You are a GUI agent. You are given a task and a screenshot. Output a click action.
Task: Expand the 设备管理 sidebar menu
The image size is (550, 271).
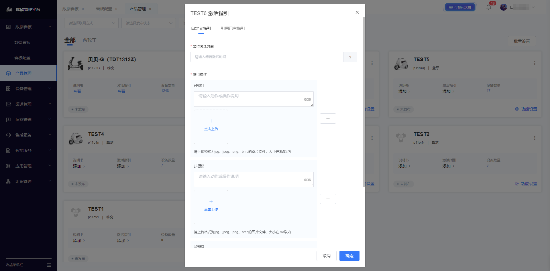pos(28,89)
